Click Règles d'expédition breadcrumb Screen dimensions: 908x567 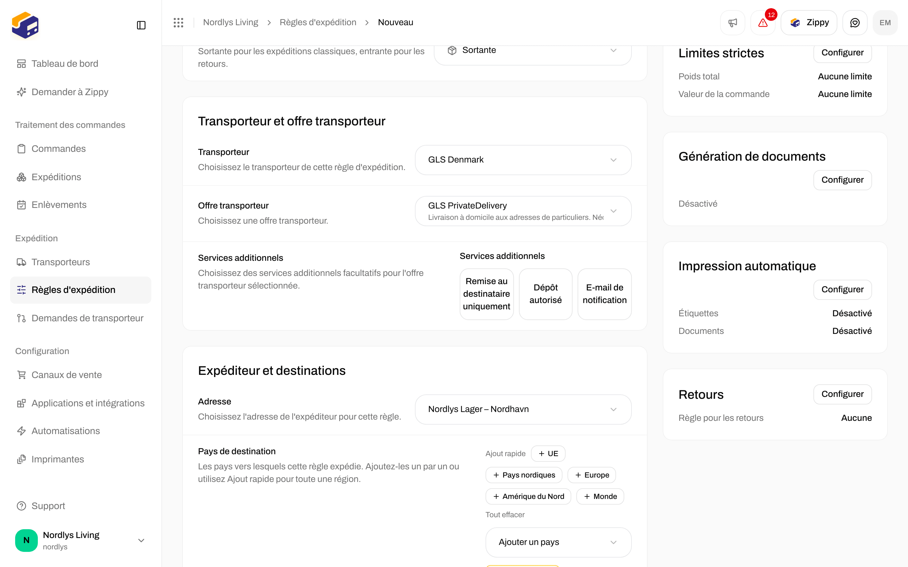coord(318,22)
